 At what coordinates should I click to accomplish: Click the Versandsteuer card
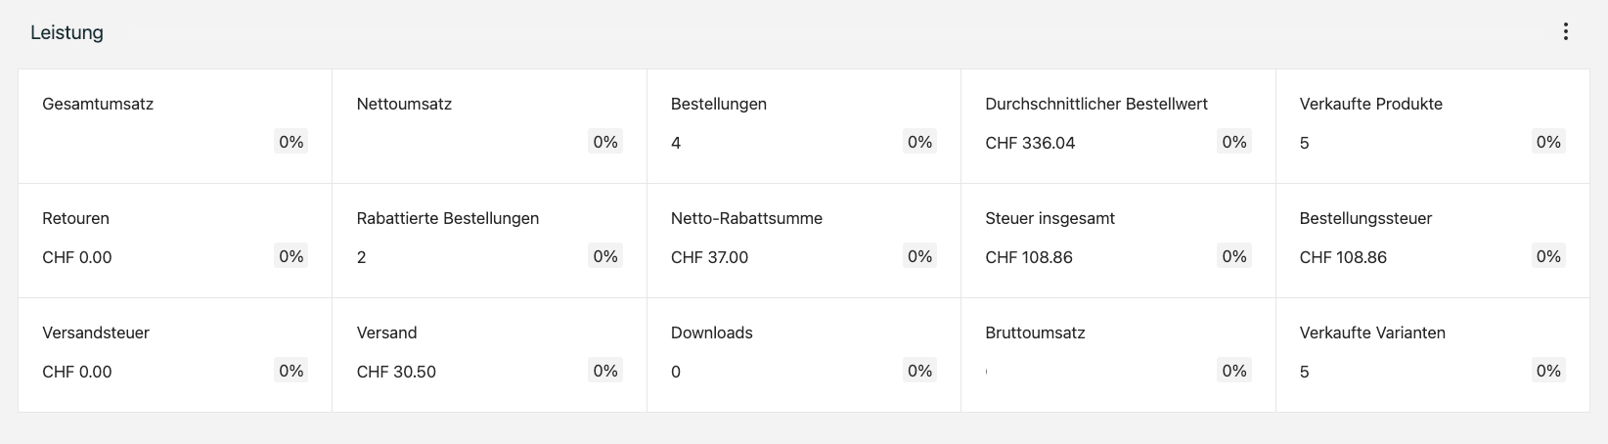click(175, 354)
